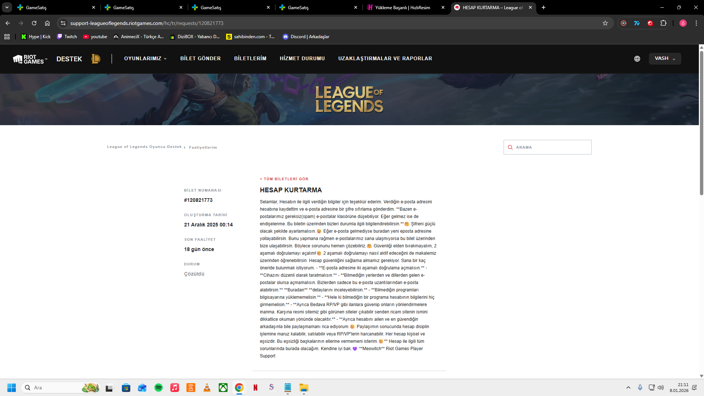The width and height of the screenshot is (704, 396).
Task: Open the Apple Music taskbar icon
Action: coord(175,388)
